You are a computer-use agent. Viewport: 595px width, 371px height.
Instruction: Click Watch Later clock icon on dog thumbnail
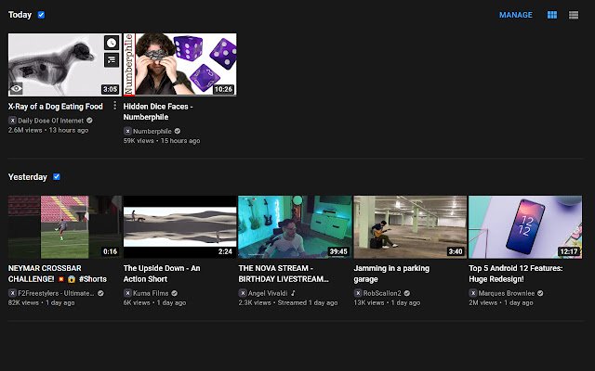112,43
